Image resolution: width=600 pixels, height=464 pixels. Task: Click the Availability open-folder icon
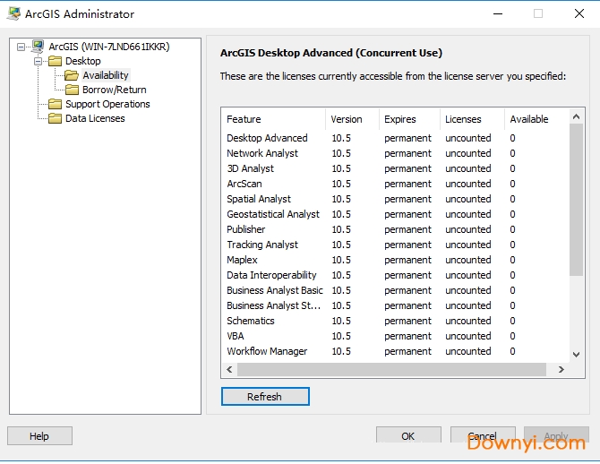pyautogui.click(x=72, y=75)
